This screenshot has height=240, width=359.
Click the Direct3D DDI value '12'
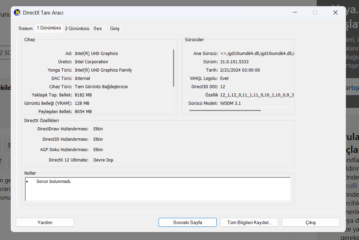(x=223, y=87)
